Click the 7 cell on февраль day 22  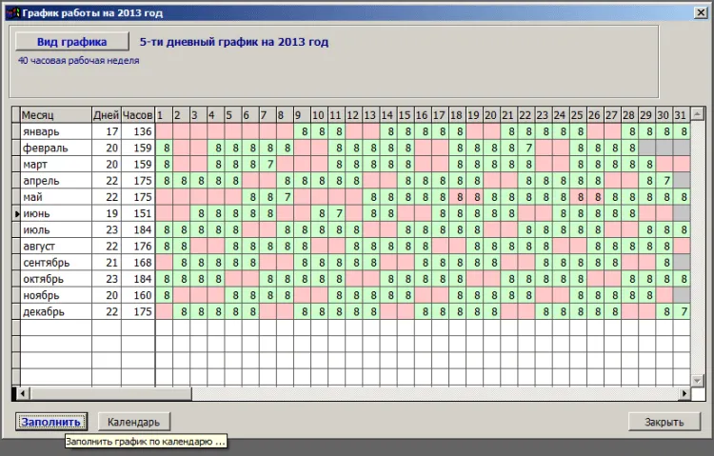tap(526, 149)
